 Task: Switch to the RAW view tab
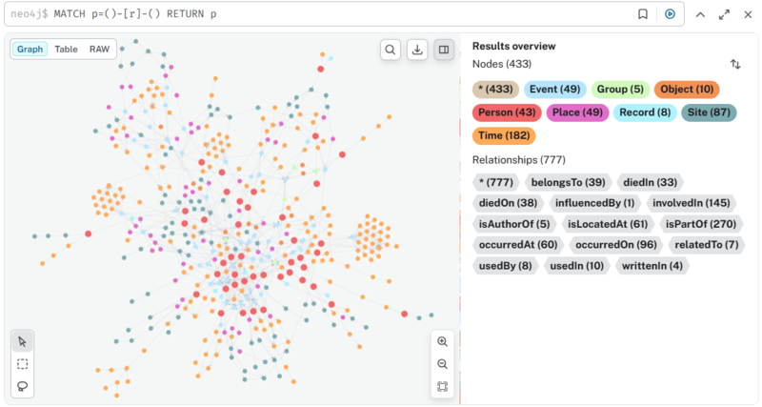tap(99, 49)
